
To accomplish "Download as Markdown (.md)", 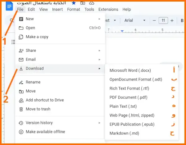I will [142, 133].
